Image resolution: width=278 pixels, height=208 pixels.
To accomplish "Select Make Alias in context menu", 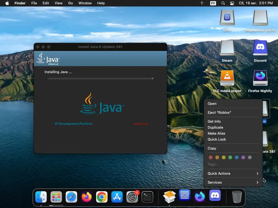I will click(233, 133).
